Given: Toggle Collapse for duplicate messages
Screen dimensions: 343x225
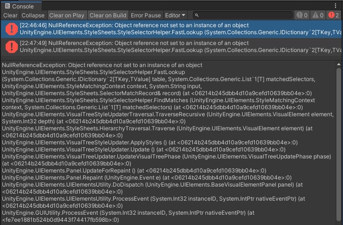Looking at the screenshot, I should (33, 15).
